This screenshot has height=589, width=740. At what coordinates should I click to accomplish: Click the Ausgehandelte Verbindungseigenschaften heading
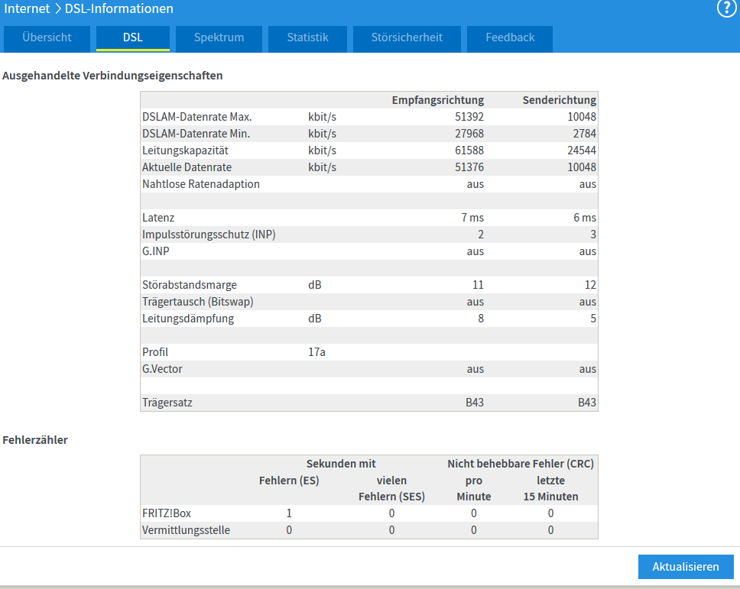(112, 76)
